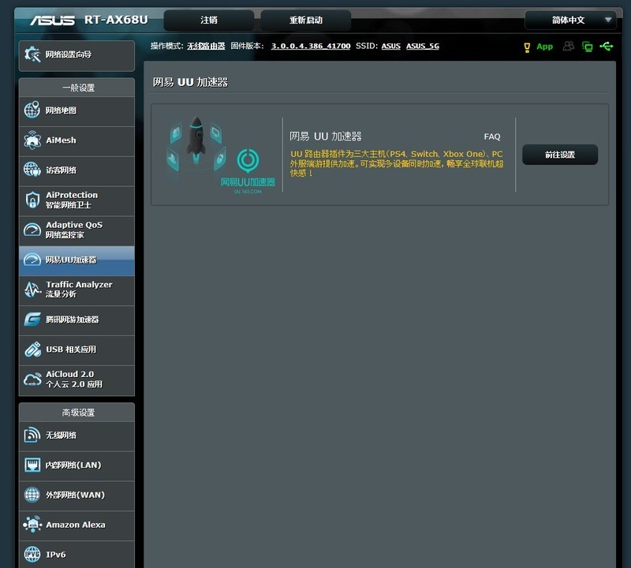This screenshot has height=568, width=631.
Task: Click the LAN ethernet port icon
Action: click(32, 465)
